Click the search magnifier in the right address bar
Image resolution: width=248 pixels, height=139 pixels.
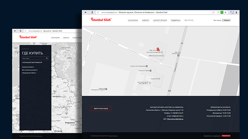[x=214, y=12]
